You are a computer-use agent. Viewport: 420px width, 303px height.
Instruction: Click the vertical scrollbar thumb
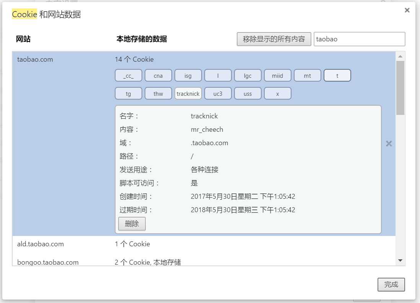[400, 88]
